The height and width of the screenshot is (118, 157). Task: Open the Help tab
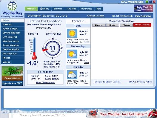coord(98,9)
